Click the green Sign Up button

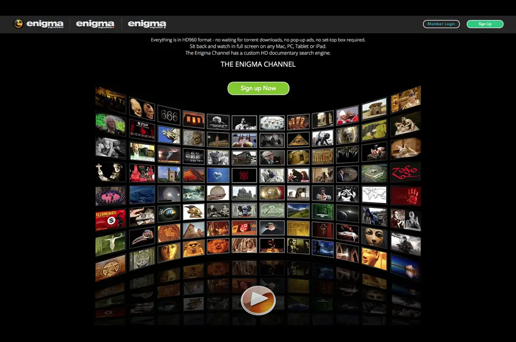(x=485, y=24)
